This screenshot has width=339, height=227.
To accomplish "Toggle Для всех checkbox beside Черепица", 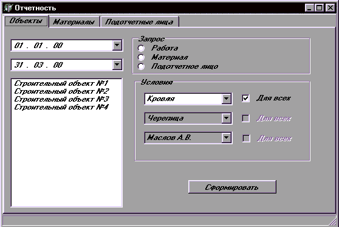I will click(x=245, y=119).
